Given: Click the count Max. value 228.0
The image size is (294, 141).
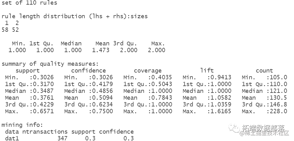Looking at the screenshot, I should pyautogui.click(x=279, y=111).
